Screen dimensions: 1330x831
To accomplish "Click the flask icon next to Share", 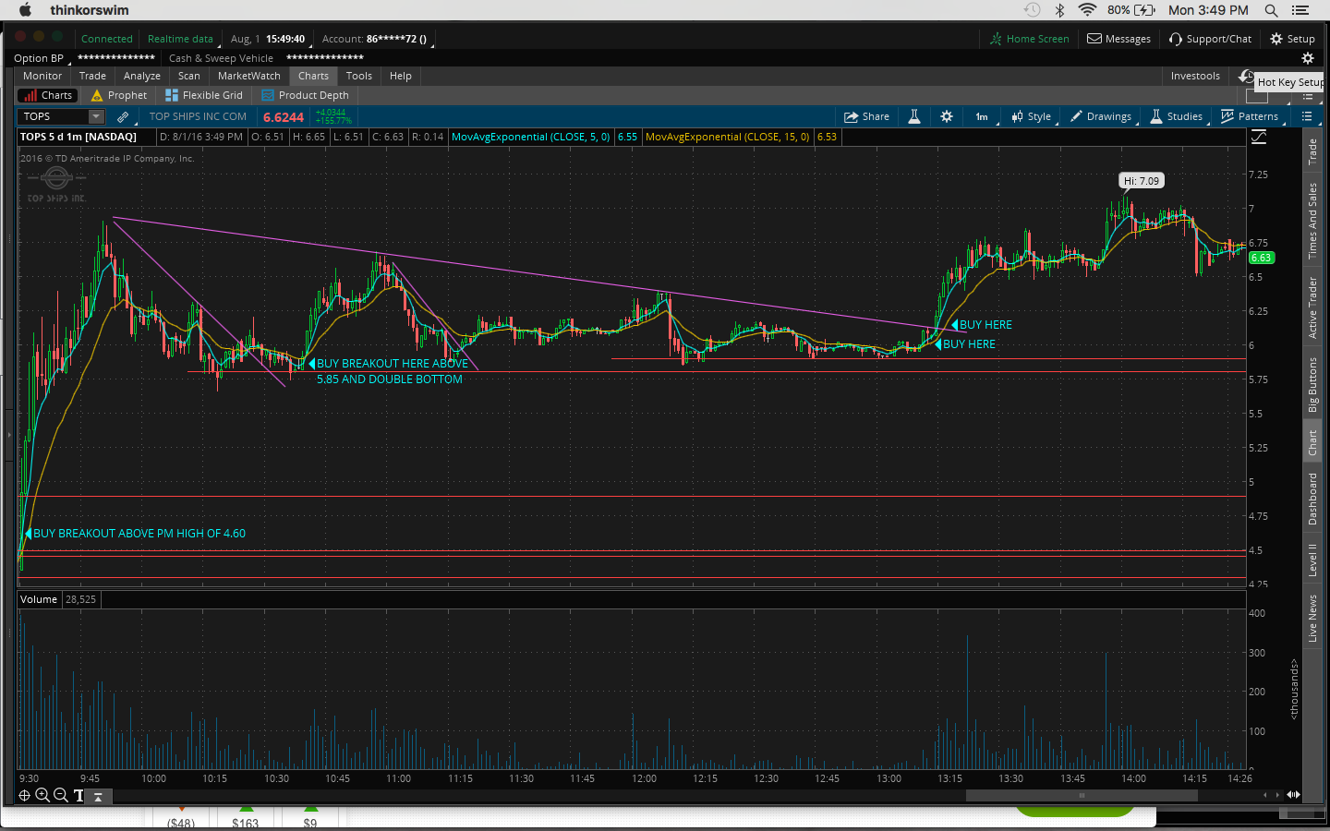I will tap(913, 116).
